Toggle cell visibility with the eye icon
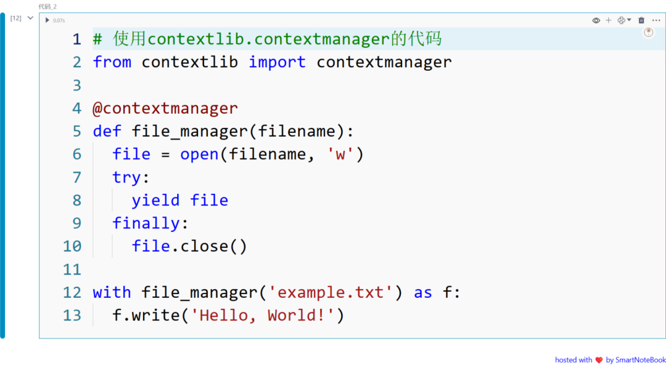The width and height of the screenshot is (666, 365). tap(596, 20)
